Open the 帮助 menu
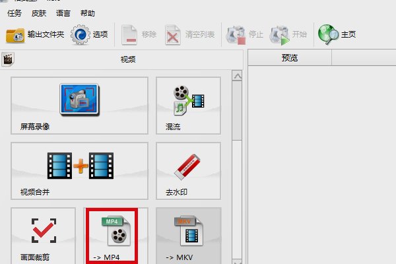The width and height of the screenshot is (396, 264). click(88, 13)
